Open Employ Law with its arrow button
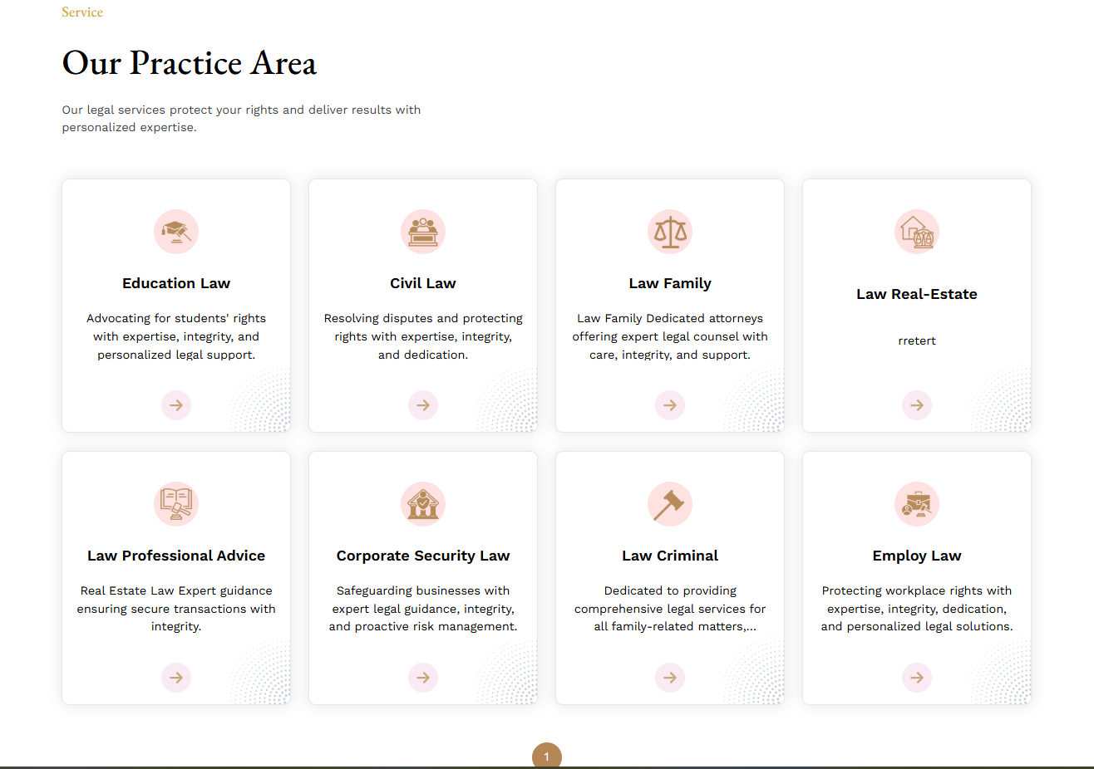Viewport: 1094px width, 769px height. tap(917, 678)
